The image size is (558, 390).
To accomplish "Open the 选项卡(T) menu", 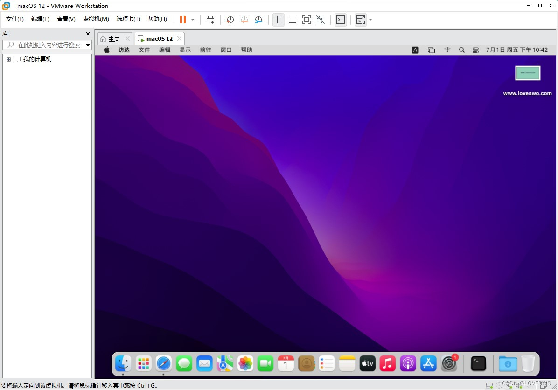I will [128, 19].
